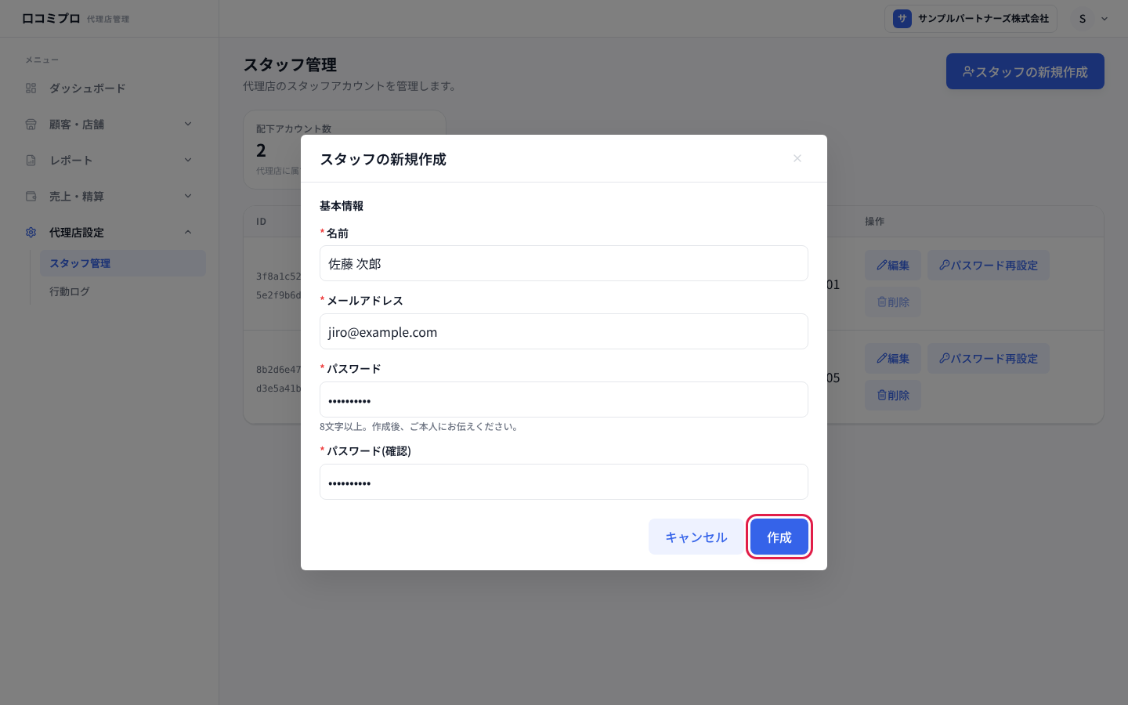Open the user menu chevron beside S

[1104, 19]
